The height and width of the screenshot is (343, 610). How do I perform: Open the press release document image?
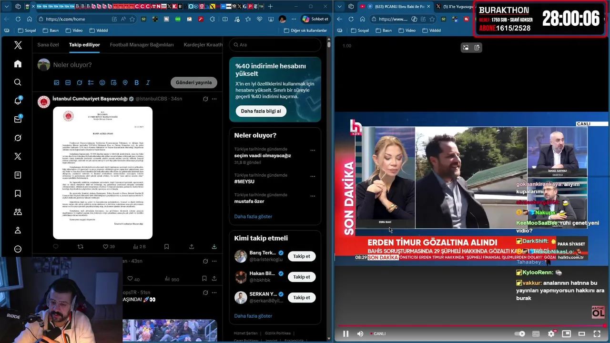[102, 173]
